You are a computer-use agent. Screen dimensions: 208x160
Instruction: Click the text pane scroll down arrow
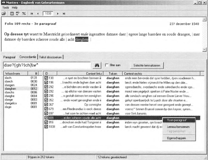204,50
